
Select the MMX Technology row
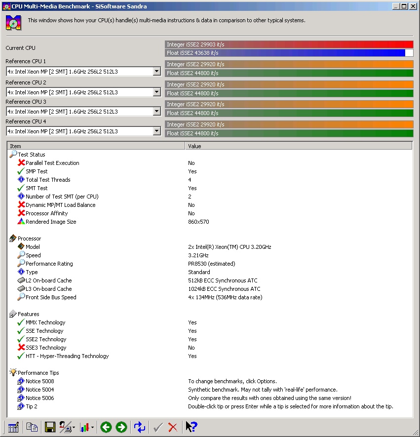click(209, 322)
